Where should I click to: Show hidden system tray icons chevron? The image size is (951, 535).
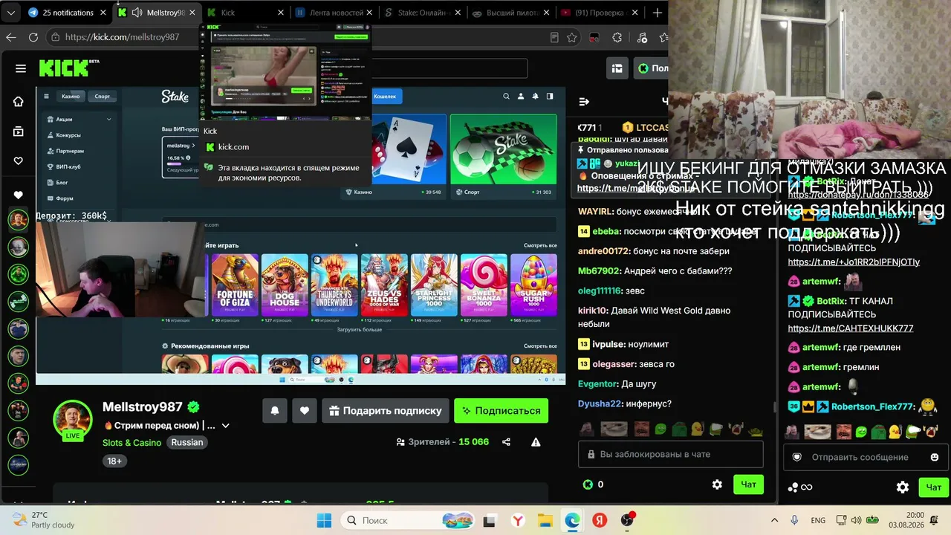coord(774,520)
